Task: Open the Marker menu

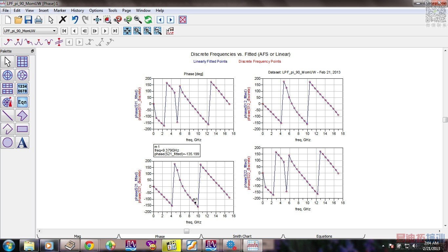Action: click(x=60, y=10)
